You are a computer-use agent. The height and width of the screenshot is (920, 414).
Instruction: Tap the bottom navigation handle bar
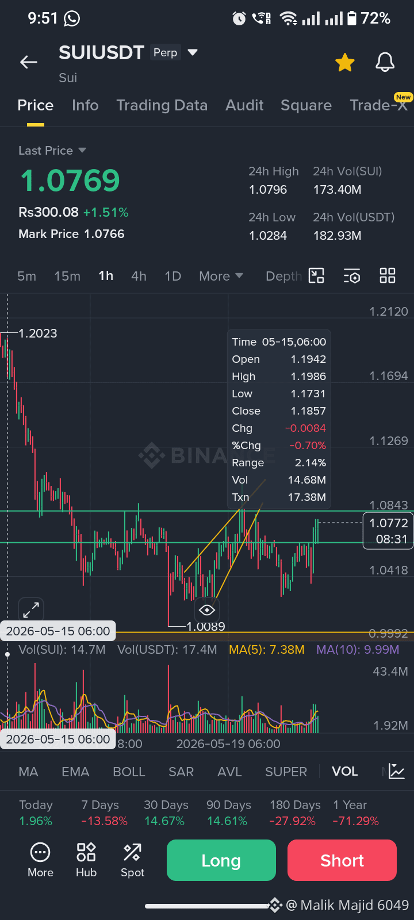pyautogui.click(x=207, y=906)
